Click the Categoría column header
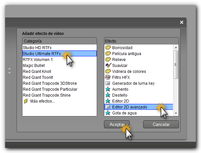Image resolution: width=201 pixels, height=153 pixels. click(59, 41)
